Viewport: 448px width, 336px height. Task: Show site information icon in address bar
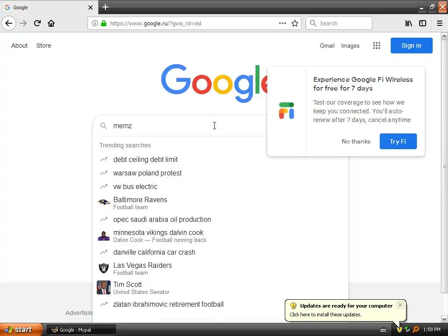pyautogui.click(x=95, y=23)
